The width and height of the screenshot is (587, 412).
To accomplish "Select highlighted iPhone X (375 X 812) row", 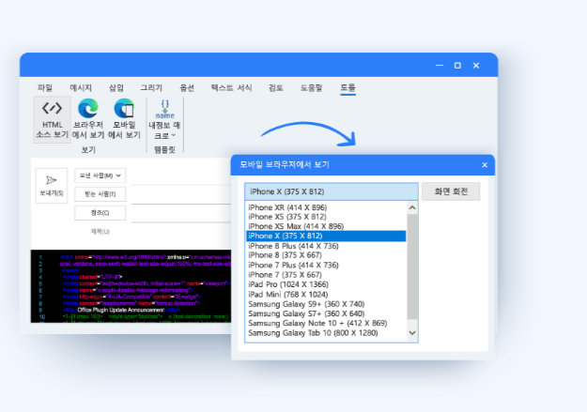I will [x=326, y=236].
